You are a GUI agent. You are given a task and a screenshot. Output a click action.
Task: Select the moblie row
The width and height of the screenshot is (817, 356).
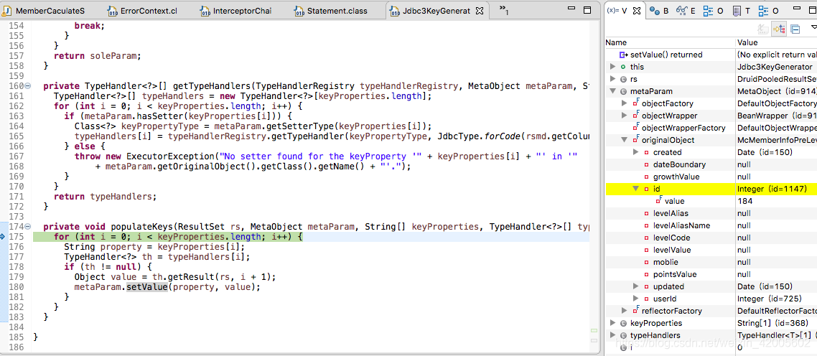coord(711,262)
